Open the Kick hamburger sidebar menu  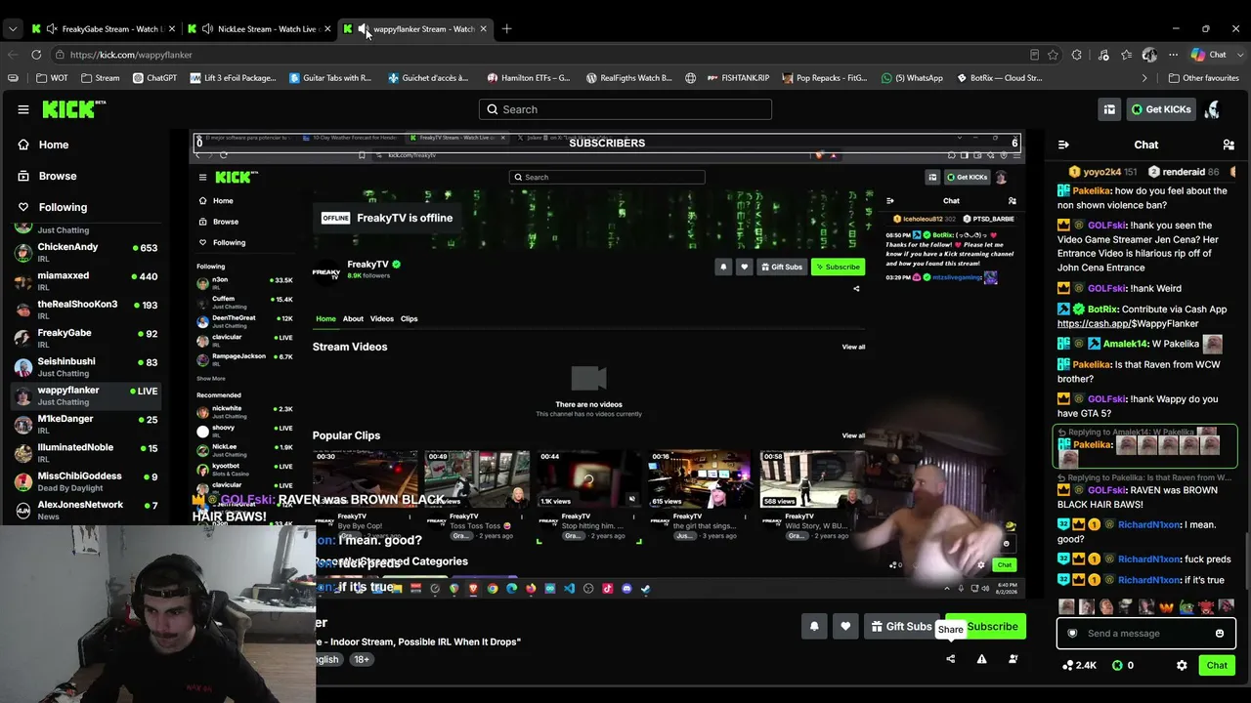[x=23, y=109]
